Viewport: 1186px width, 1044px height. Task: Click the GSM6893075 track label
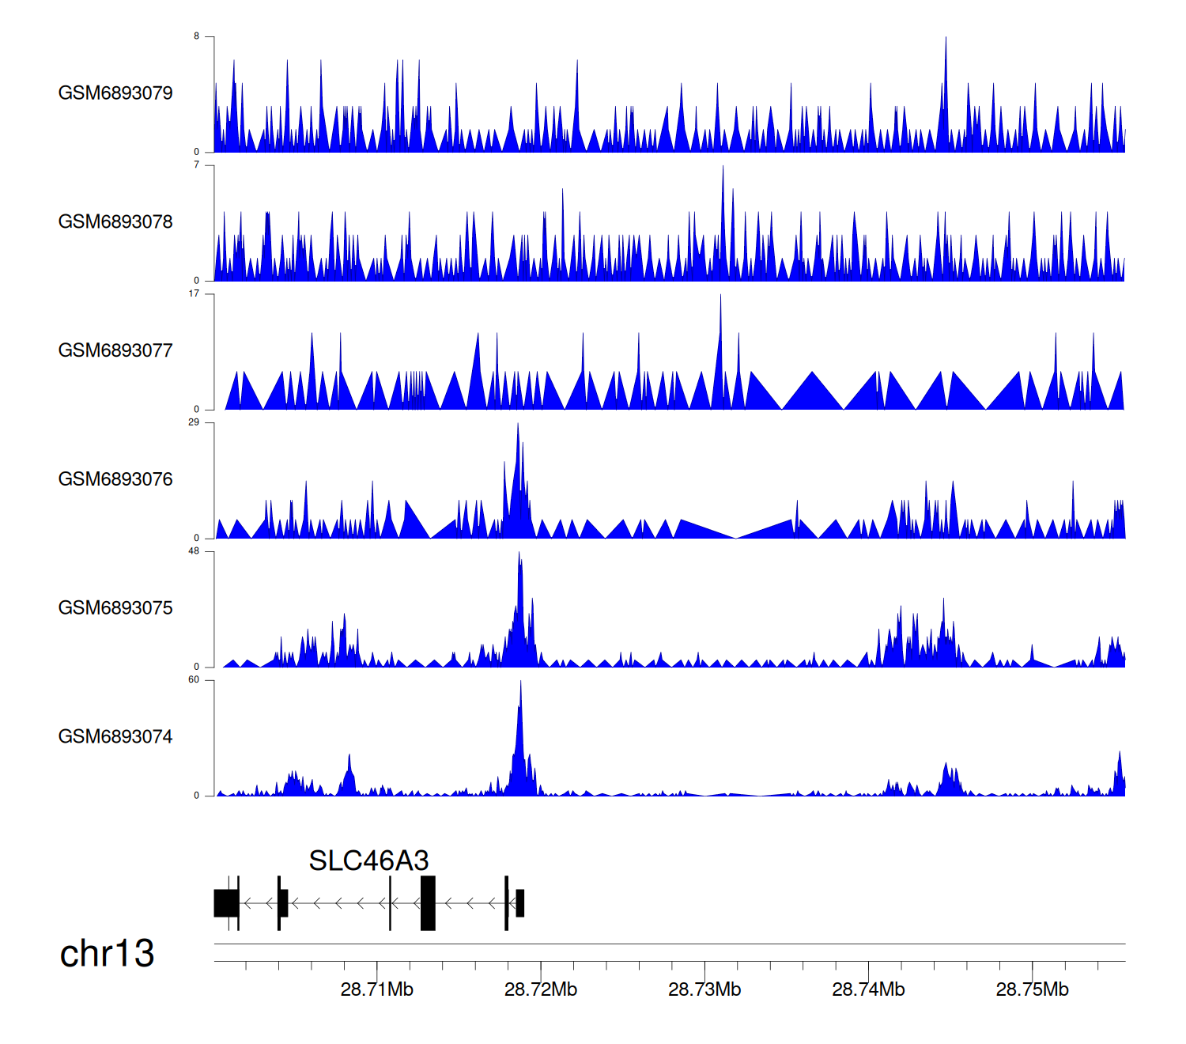tap(115, 608)
